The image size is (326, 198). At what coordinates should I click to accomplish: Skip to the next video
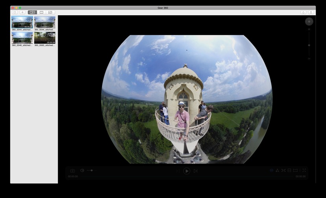(x=196, y=171)
